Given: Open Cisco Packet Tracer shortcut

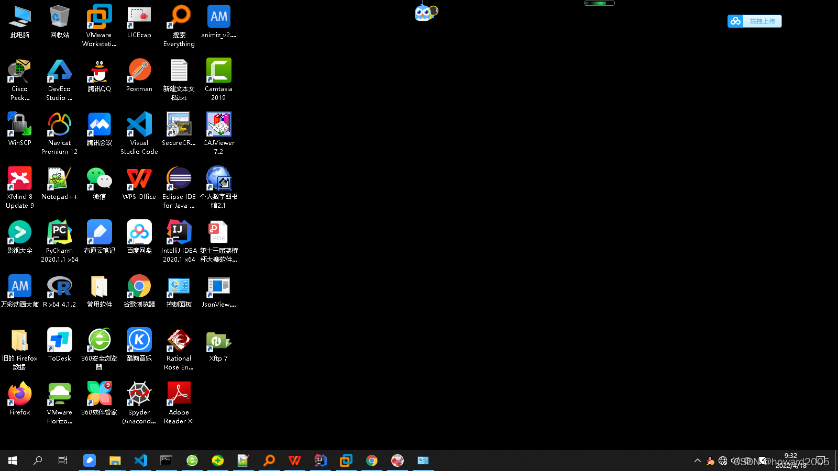Looking at the screenshot, I should (x=20, y=79).
